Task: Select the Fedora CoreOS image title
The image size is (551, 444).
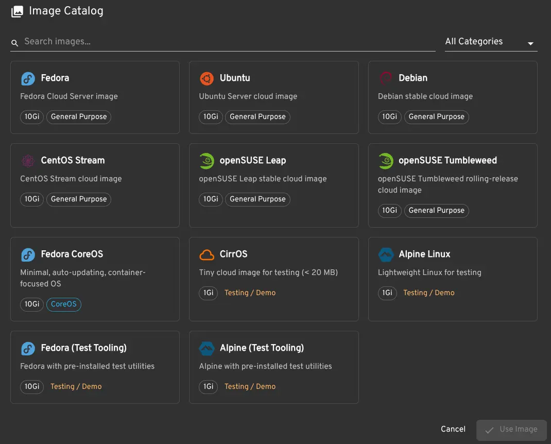Action: point(72,254)
